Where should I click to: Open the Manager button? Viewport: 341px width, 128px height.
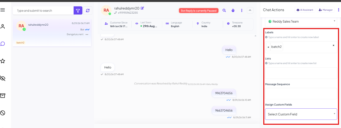pos(326,10)
